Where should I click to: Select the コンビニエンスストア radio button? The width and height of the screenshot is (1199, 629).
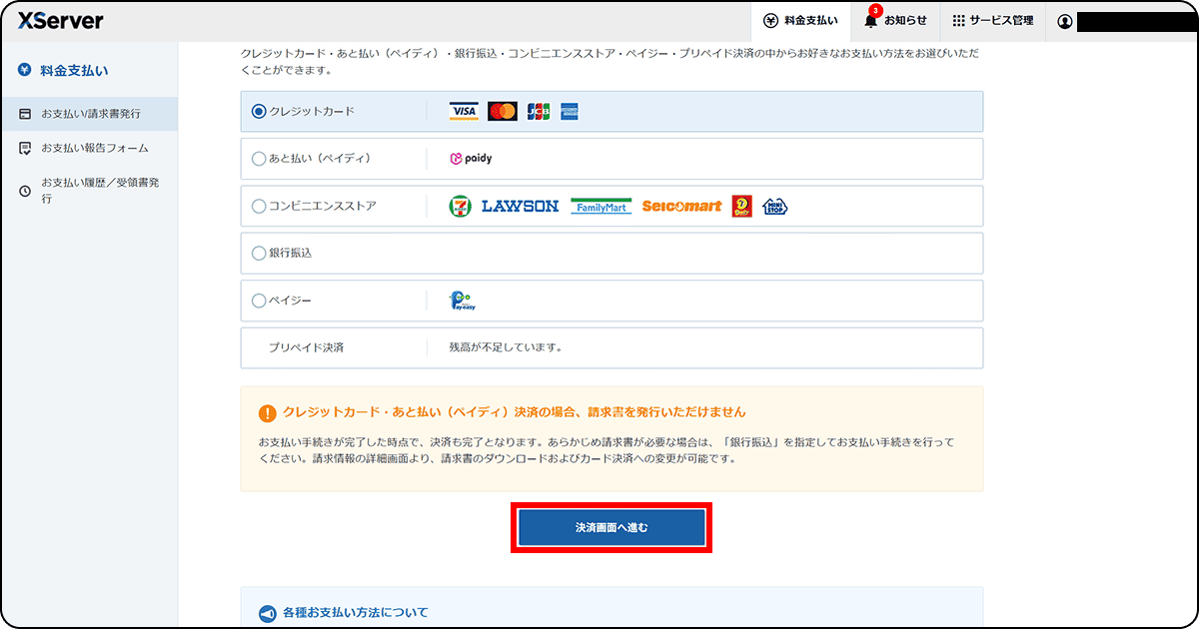tap(259, 207)
